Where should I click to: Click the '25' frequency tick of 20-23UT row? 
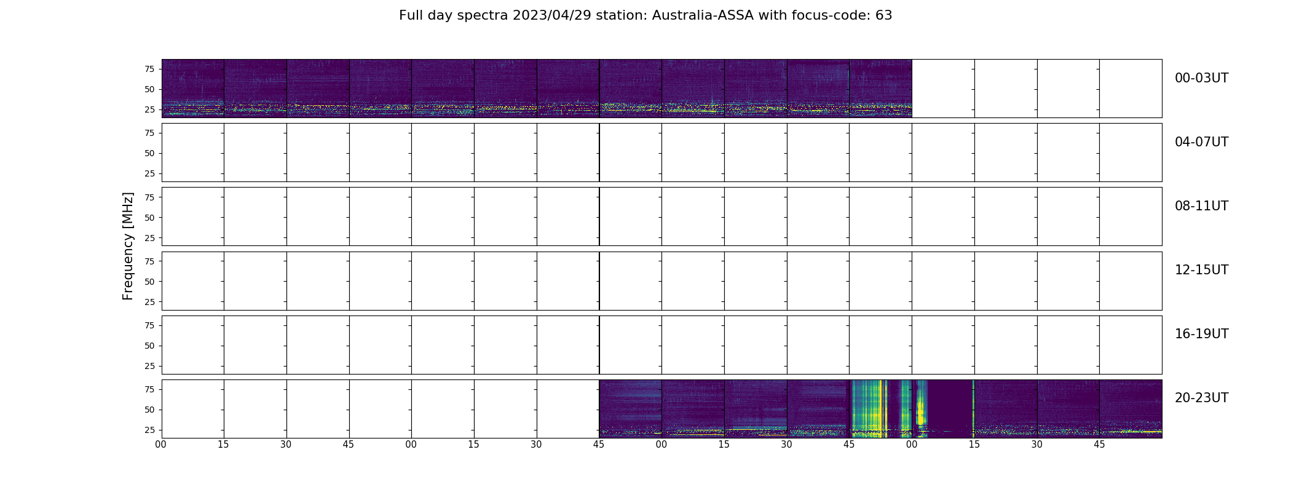[149, 430]
